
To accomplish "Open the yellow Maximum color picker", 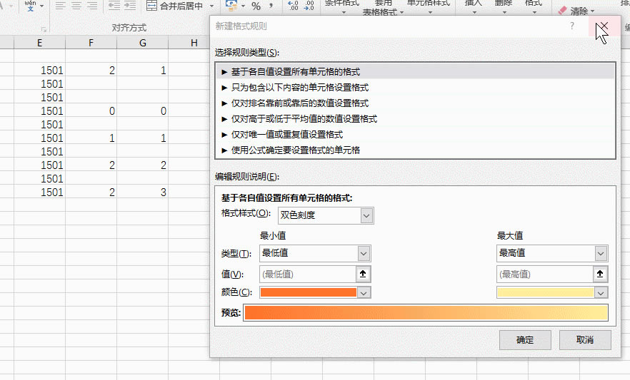I will tap(552, 292).
